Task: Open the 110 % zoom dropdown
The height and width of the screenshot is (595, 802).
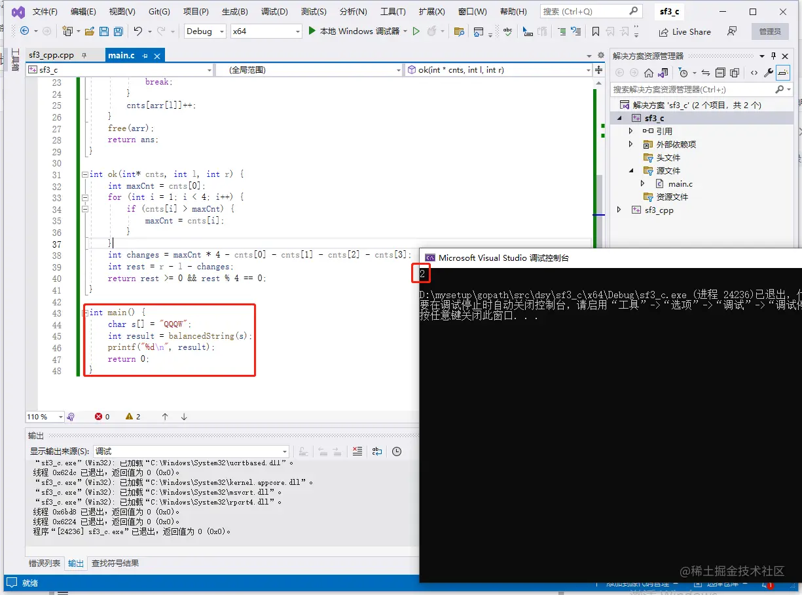Action: 45,417
